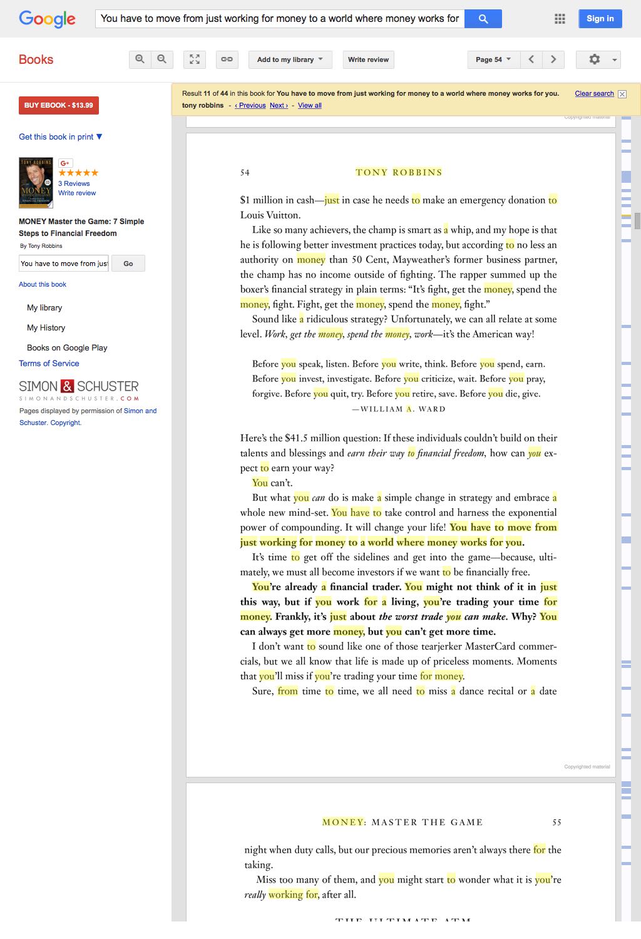Viewport: 641px width, 939px height.
Task: Zoom in on the book page
Action: pos(140,59)
